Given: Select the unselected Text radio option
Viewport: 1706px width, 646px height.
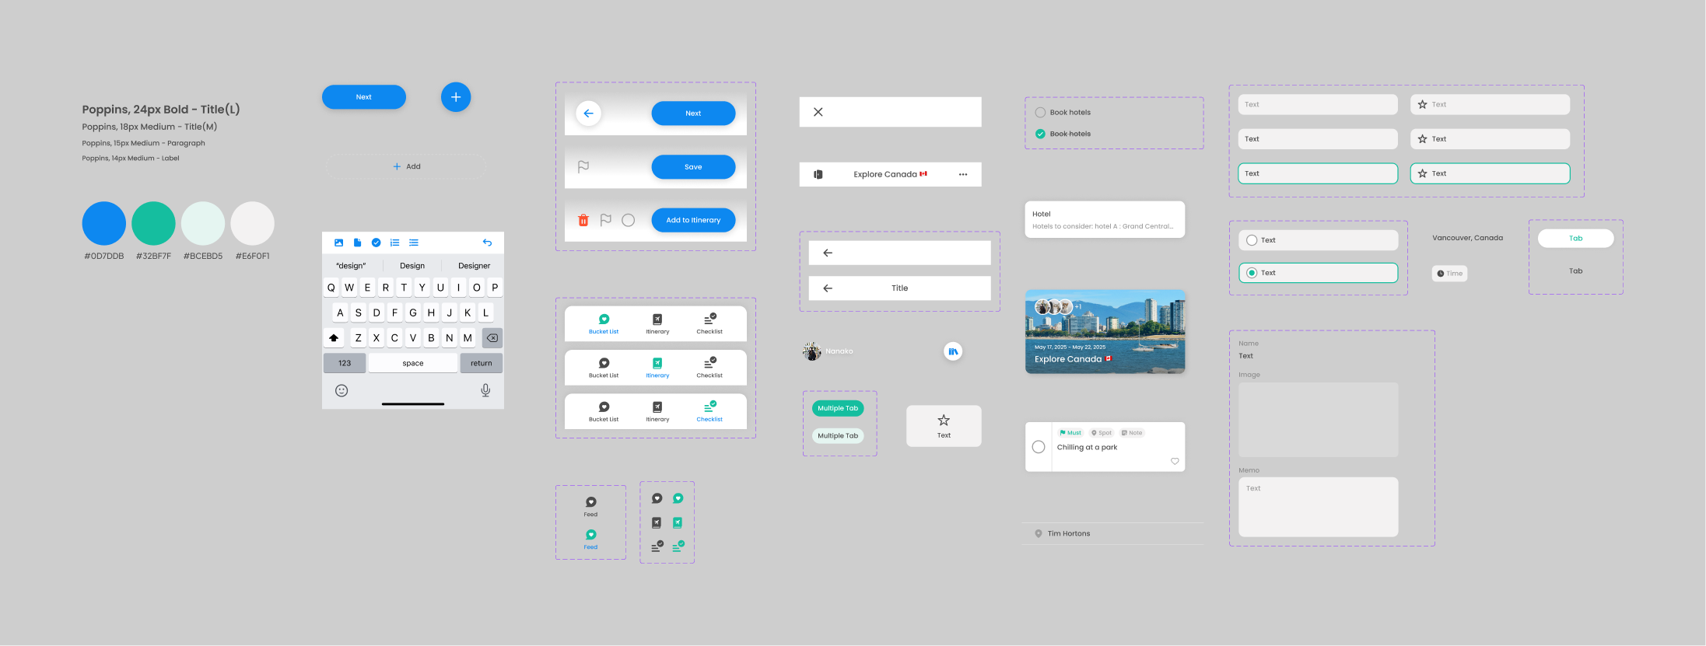Looking at the screenshot, I should click(1252, 240).
